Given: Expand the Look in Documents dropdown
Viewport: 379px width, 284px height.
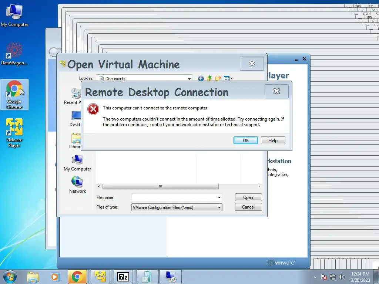Looking at the screenshot, I should coord(189,79).
